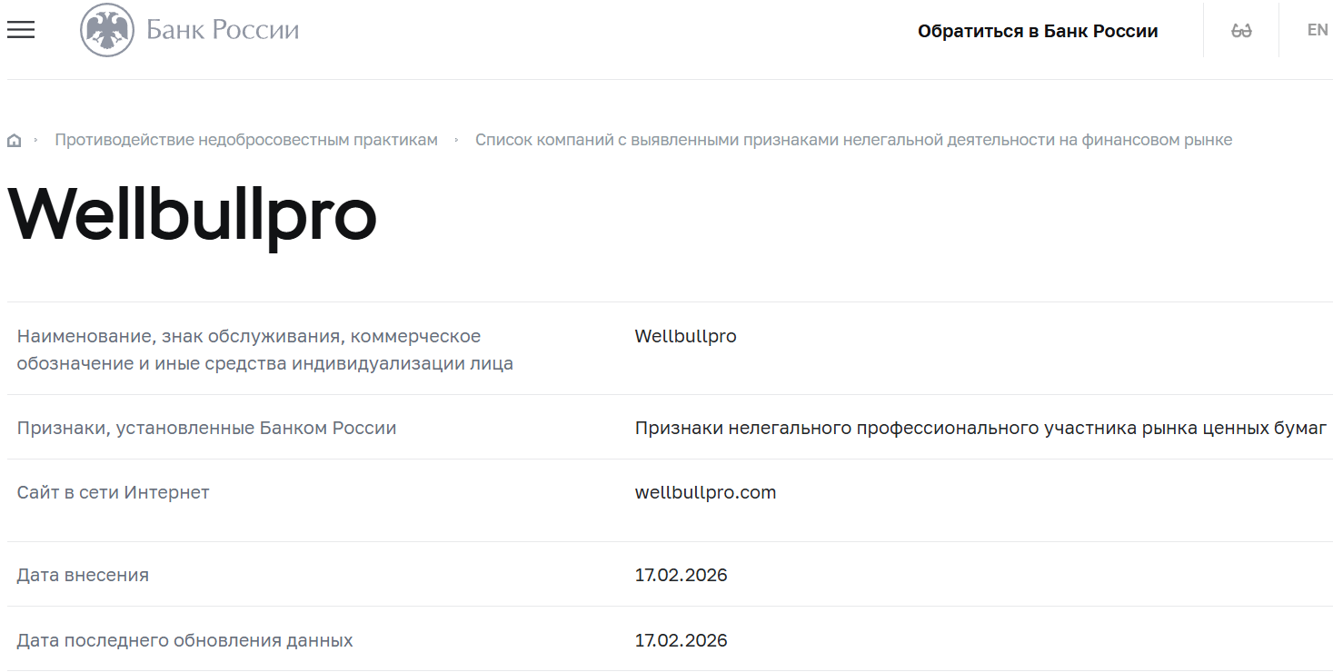
Task: Select the Wellbullpro page title
Action: 193,215
